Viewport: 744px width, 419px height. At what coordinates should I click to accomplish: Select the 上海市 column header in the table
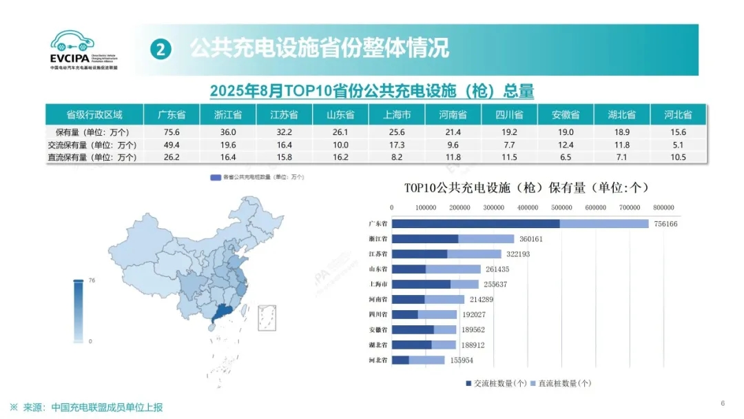396,114
